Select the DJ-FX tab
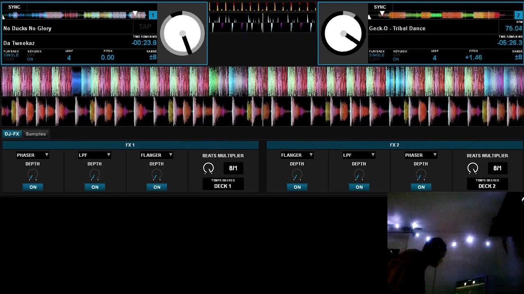The width and height of the screenshot is (524, 294). pos(12,134)
